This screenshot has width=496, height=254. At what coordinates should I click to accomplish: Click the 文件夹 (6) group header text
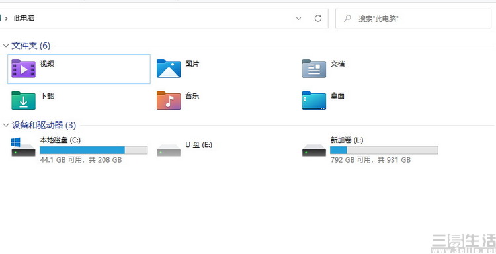(31, 46)
